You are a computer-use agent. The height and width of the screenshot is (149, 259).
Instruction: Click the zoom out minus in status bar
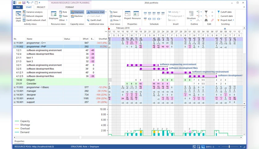pyautogui.click(x=219, y=147)
